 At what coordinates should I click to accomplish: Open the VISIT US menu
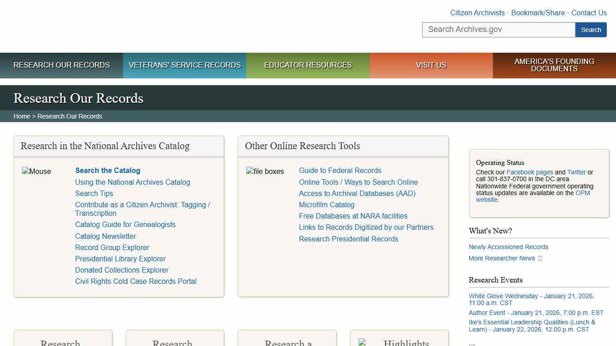(x=431, y=65)
